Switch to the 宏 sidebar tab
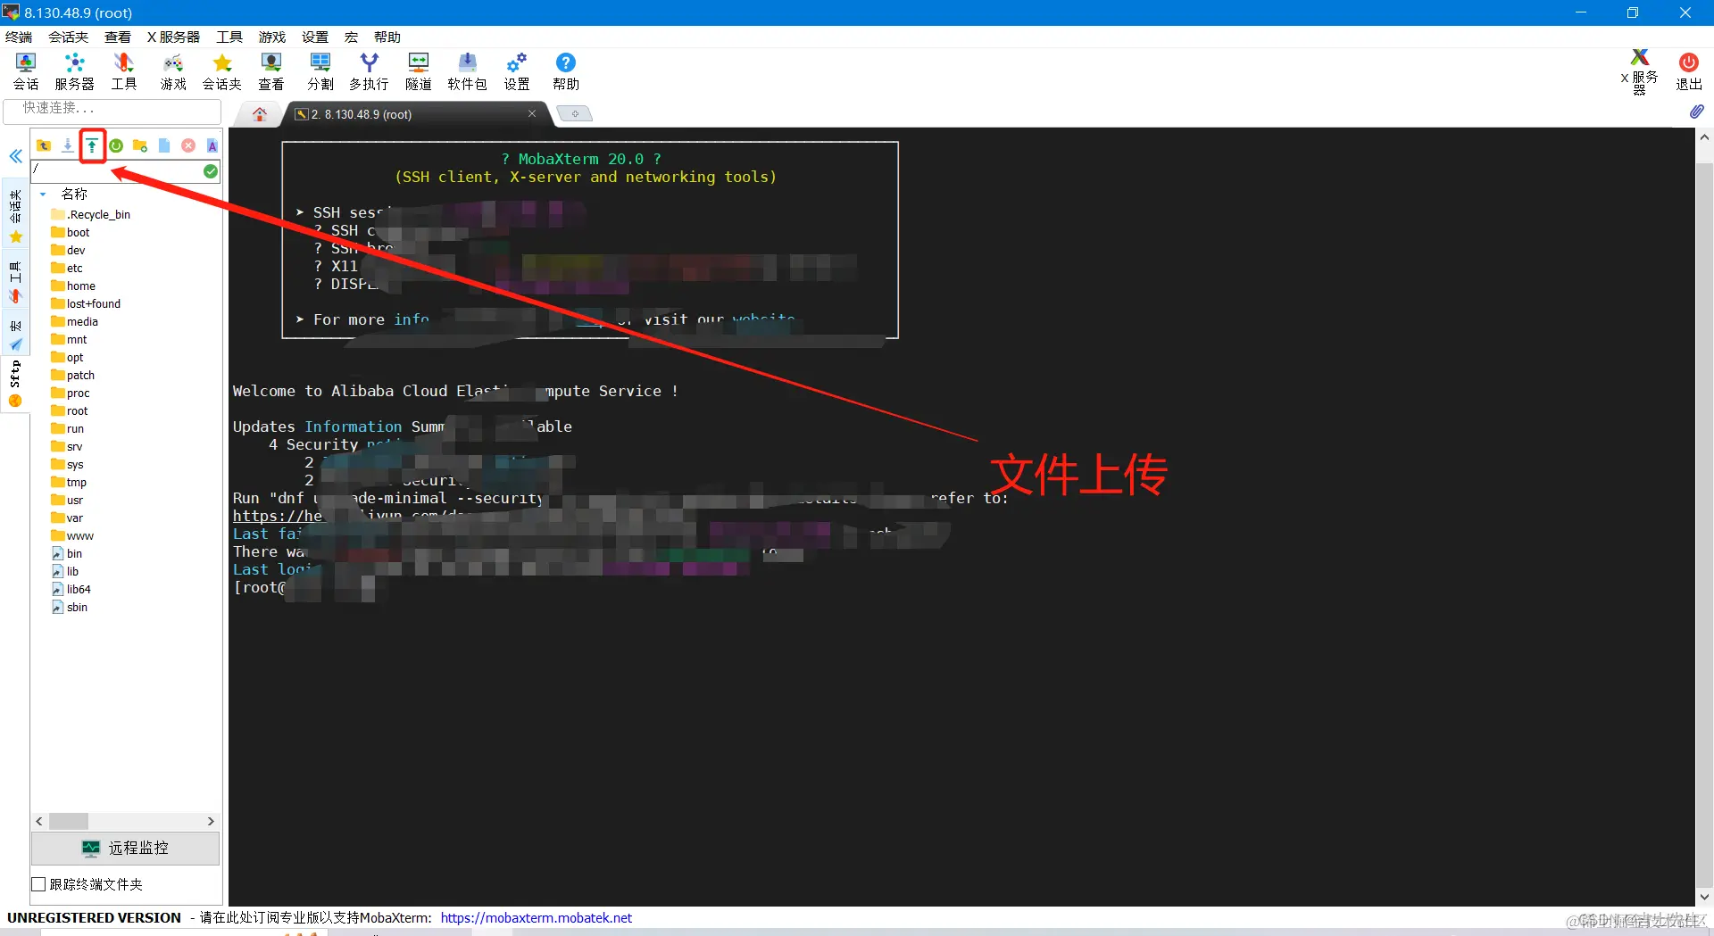 pos(15,335)
